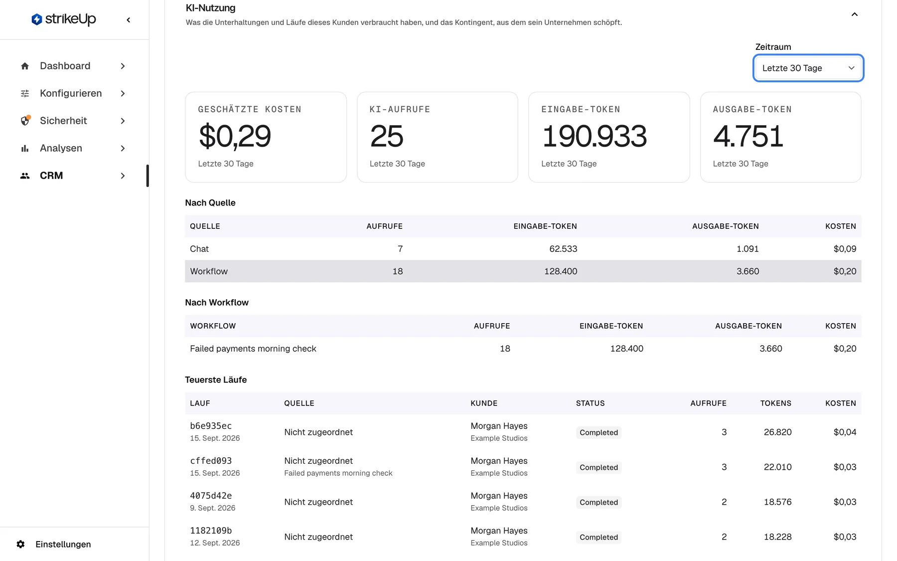This screenshot has width=897, height=561.
Task: Click the TOKENS column header
Action: [x=775, y=403]
